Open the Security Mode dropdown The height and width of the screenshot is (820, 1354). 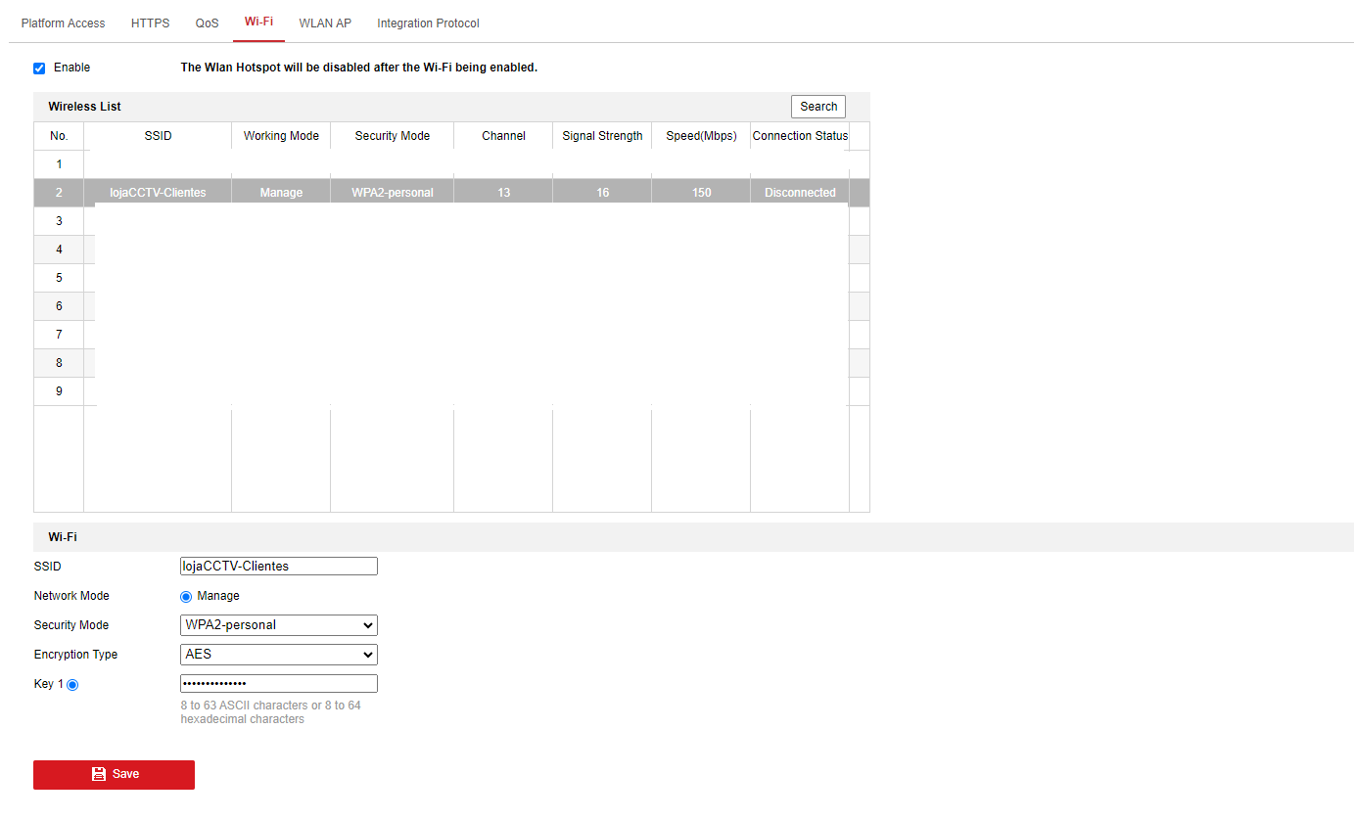pos(279,625)
